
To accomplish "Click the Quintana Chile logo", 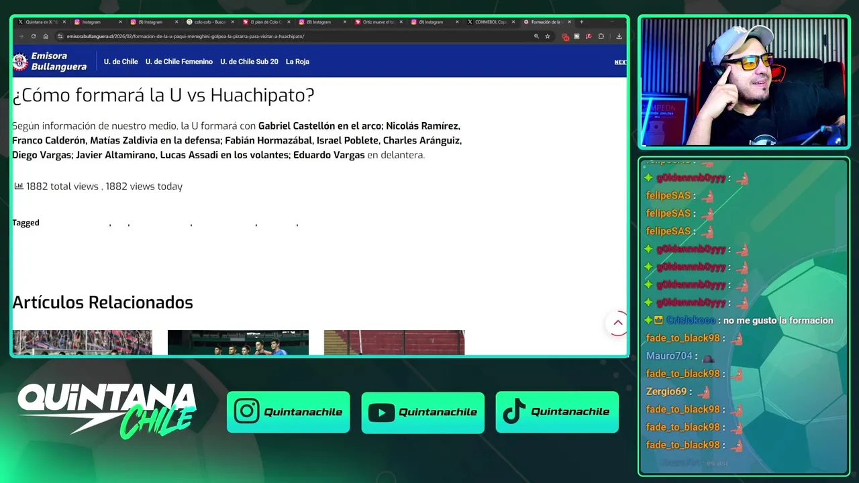I will pos(107,411).
